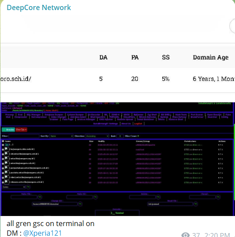
Task: Click the parent directory up icon
Action: 7,145
